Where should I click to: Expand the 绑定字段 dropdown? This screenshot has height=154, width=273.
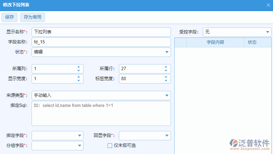coord(80,136)
